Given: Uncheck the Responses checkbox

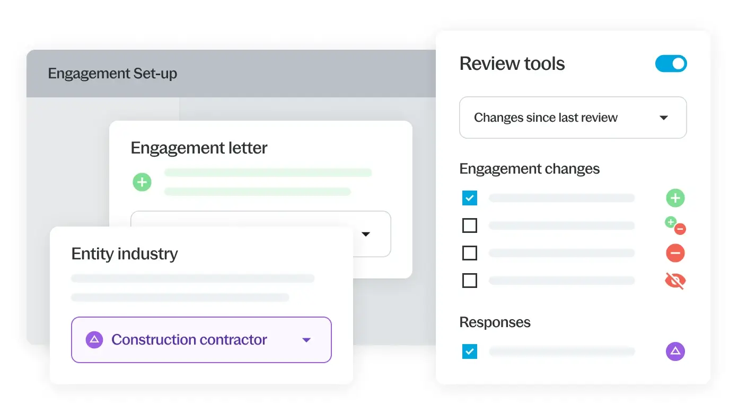Looking at the screenshot, I should [x=470, y=351].
